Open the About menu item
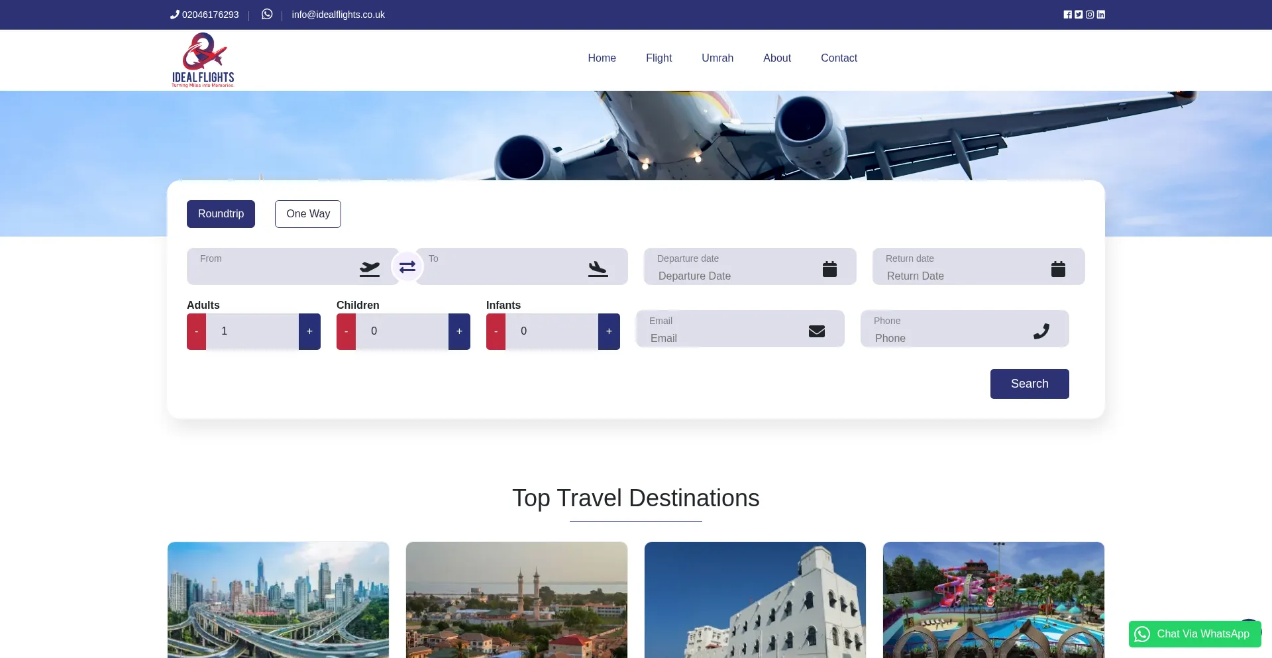The image size is (1272, 658). click(x=777, y=58)
